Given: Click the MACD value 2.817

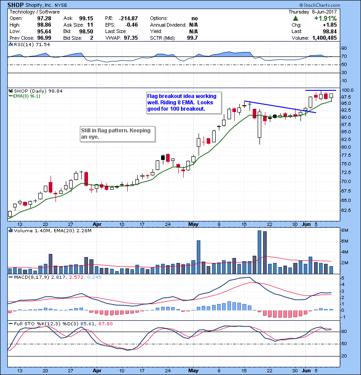Looking at the screenshot, I should [x=58, y=277].
